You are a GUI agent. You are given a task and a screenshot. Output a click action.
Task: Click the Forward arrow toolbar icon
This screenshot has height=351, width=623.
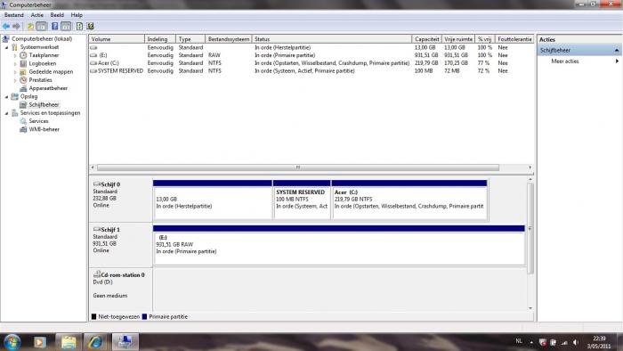tap(16, 26)
